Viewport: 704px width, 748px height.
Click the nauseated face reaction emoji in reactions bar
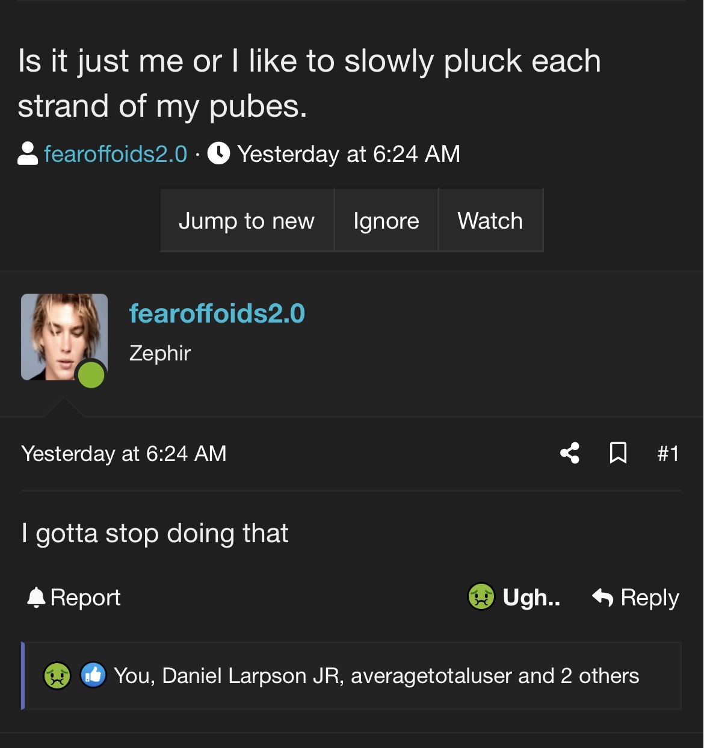click(57, 676)
